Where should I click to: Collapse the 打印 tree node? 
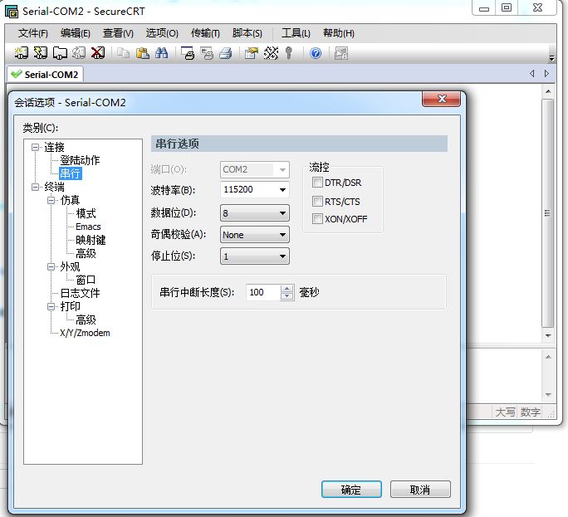(51, 307)
